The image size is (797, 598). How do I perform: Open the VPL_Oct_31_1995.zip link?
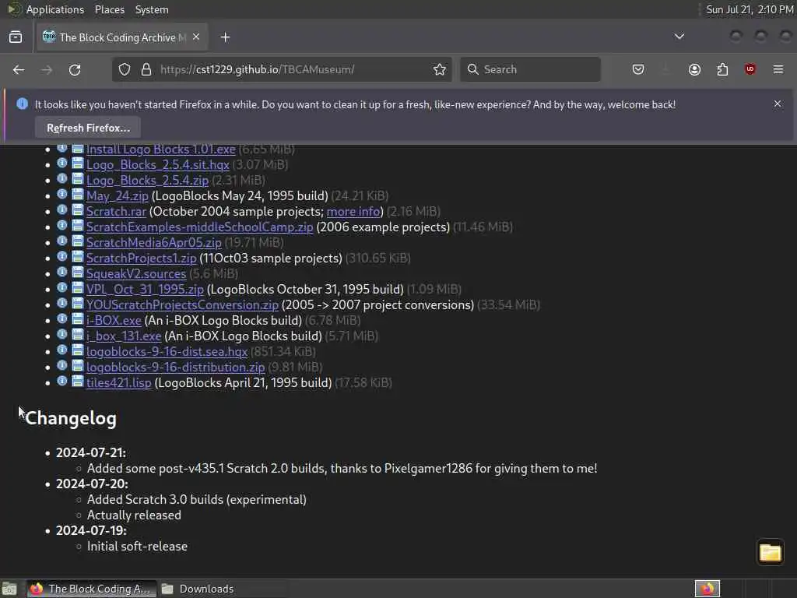pyautogui.click(x=145, y=290)
